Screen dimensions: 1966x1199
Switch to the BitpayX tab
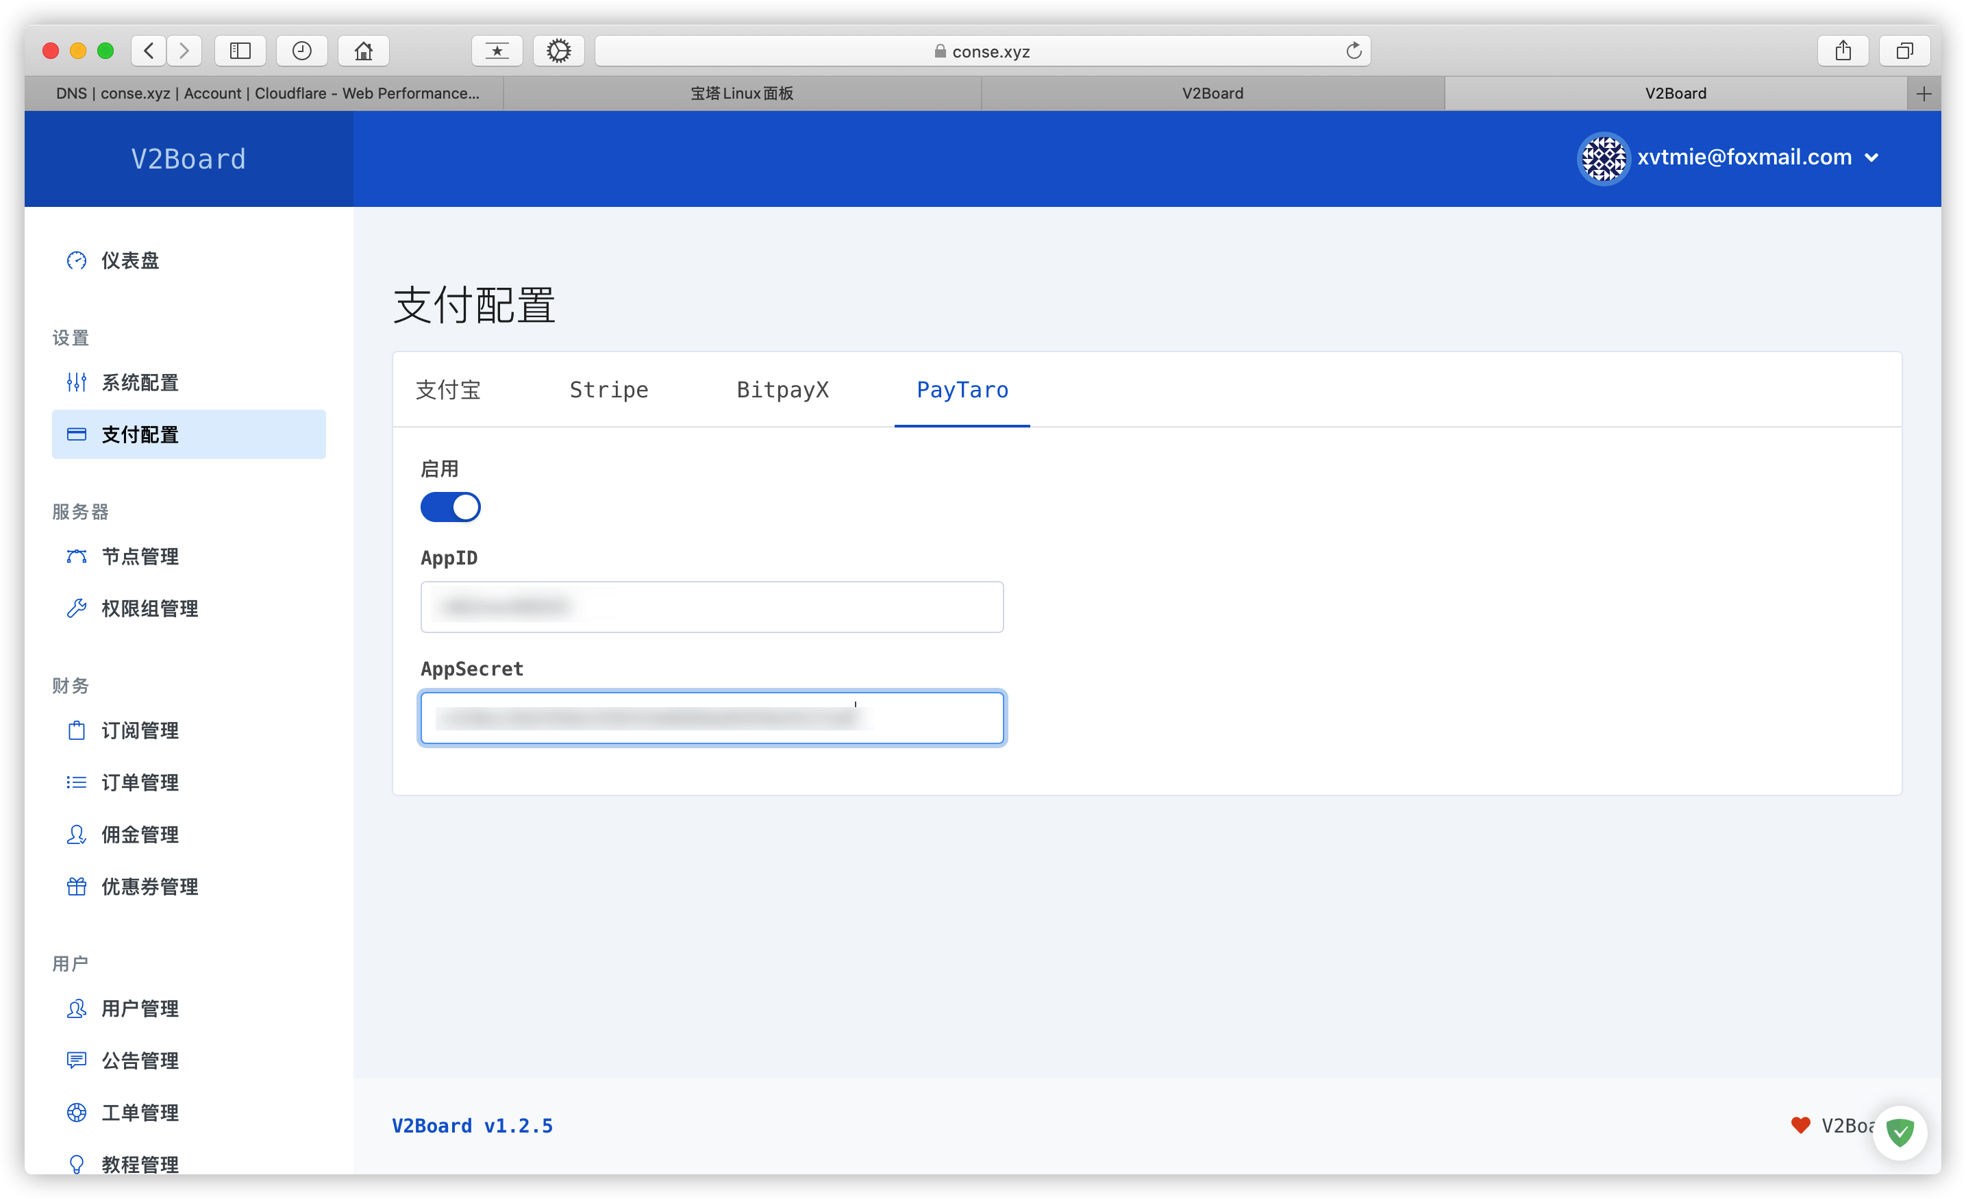[783, 390]
